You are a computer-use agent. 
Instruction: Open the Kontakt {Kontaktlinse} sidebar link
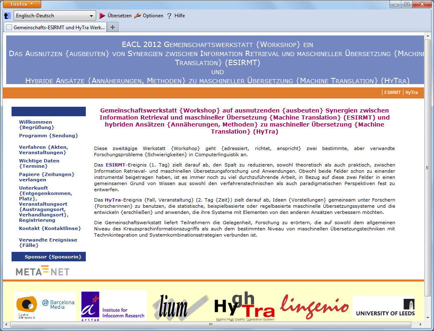point(50,228)
